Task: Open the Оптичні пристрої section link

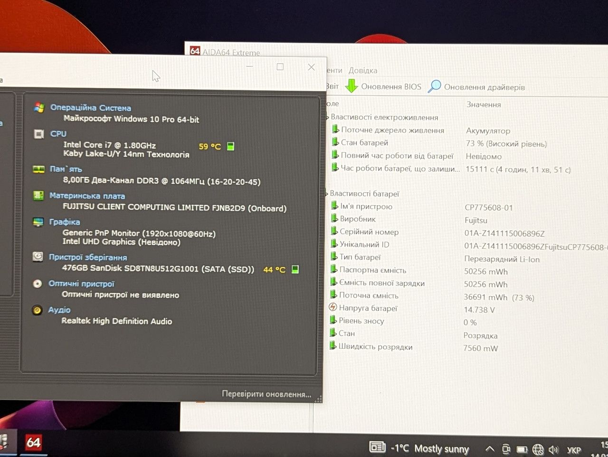Action: [x=82, y=284]
